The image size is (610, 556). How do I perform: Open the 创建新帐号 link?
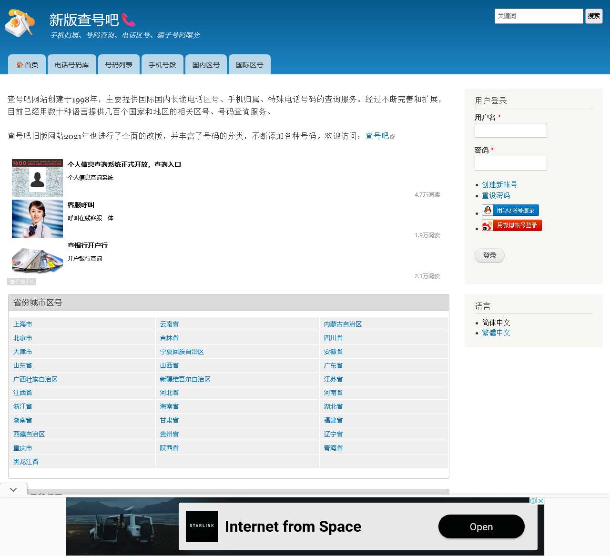(x=500, y=184)
